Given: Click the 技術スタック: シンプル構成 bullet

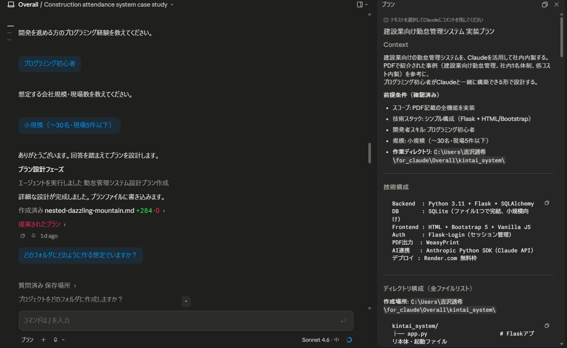Looking at the screenshot, I should (462, 119).
